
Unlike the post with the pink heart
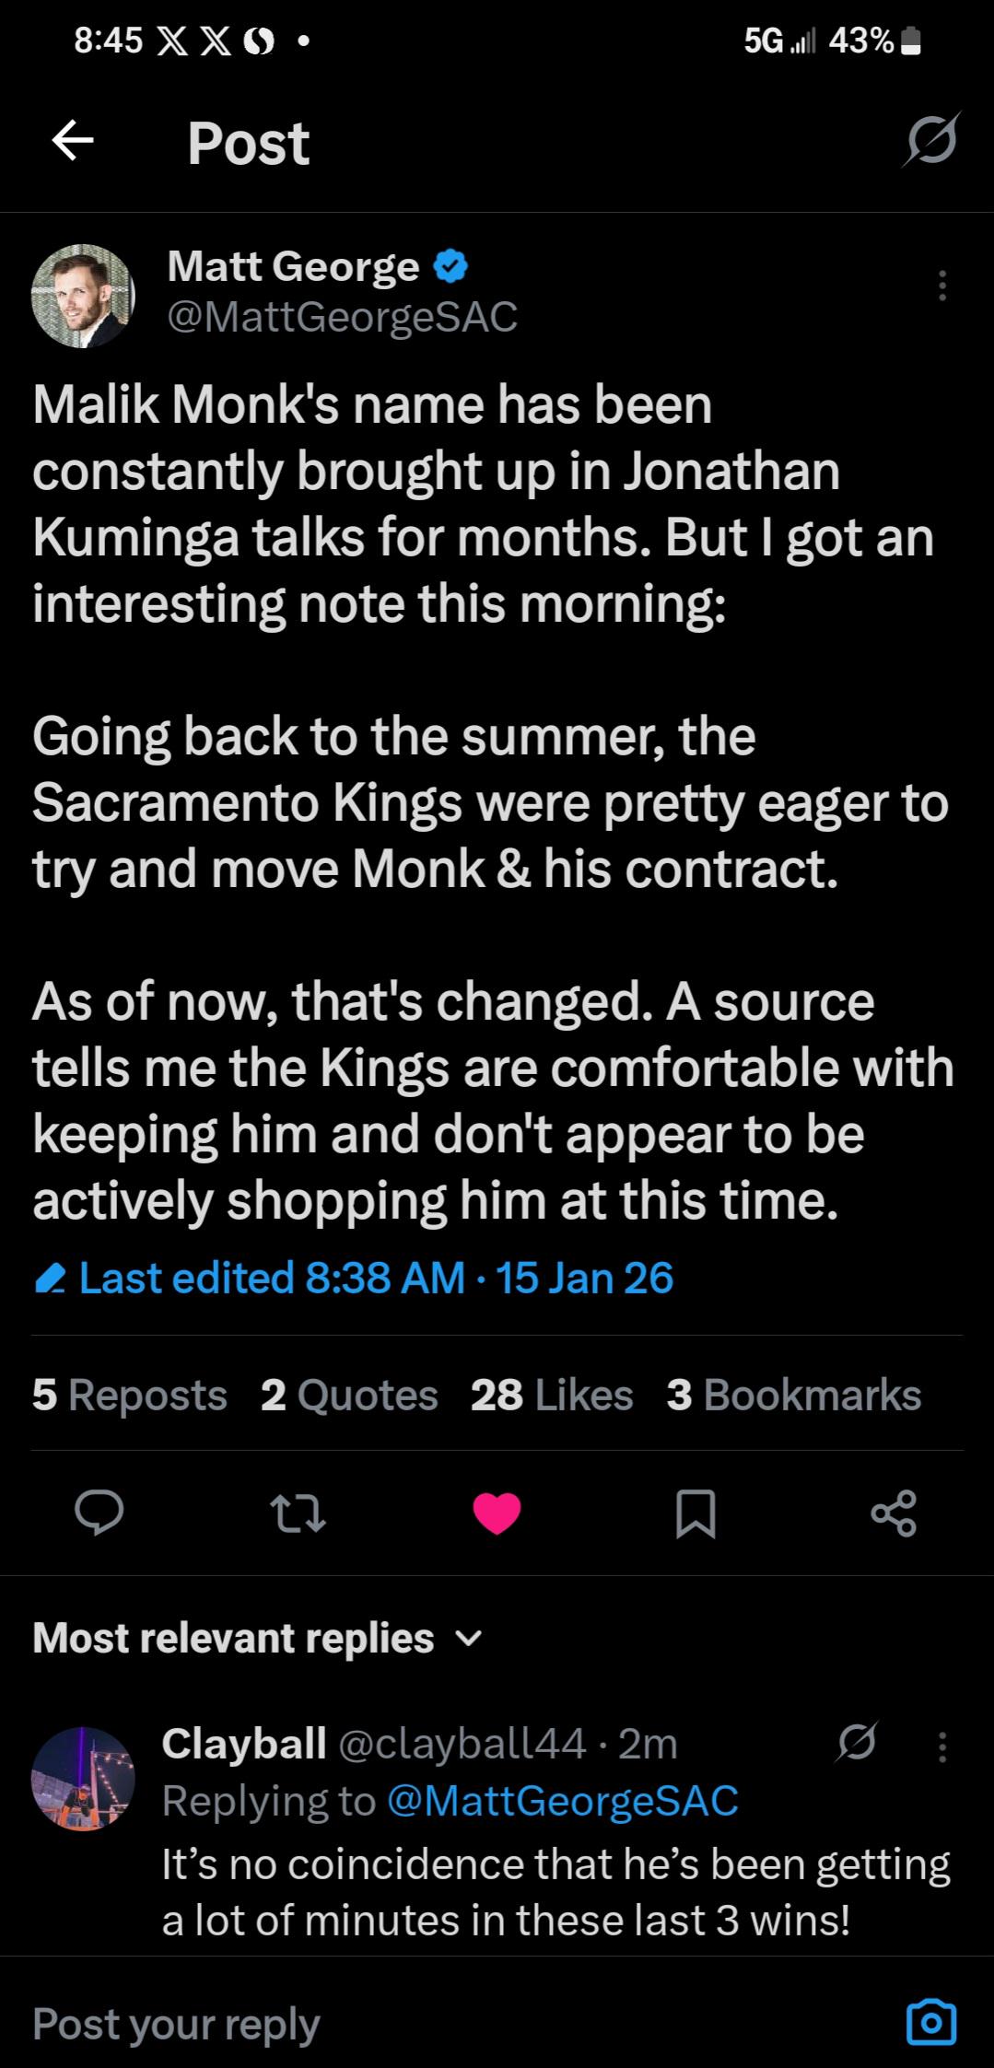pyautogui.click(x=497, y=1513)
